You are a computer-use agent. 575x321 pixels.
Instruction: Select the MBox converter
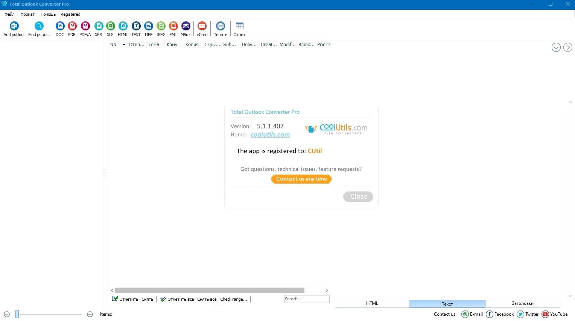coord(186,29)
